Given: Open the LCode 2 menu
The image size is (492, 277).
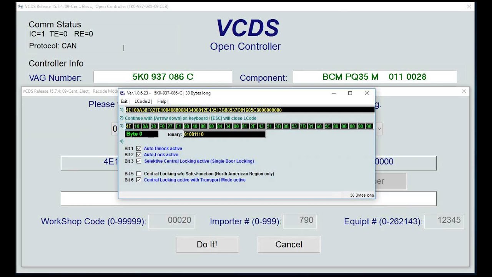Looking at the screenshot, I should point(143,102).
